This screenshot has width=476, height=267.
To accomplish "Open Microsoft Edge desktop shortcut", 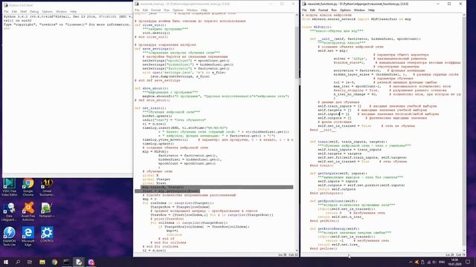I will (28, 237).
